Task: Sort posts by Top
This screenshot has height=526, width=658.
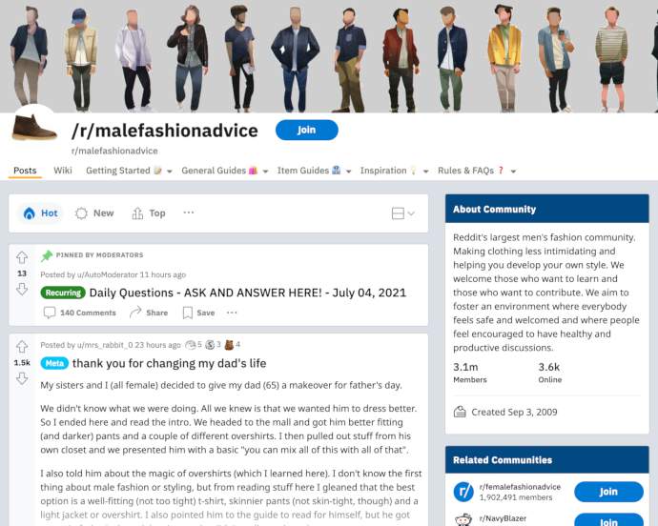Action: point(149,213)
